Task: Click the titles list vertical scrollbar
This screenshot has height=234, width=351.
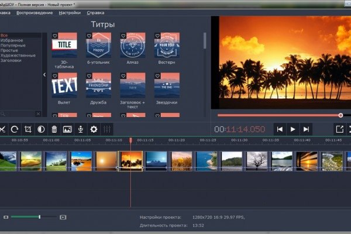Action: click(x=205, y=40)
